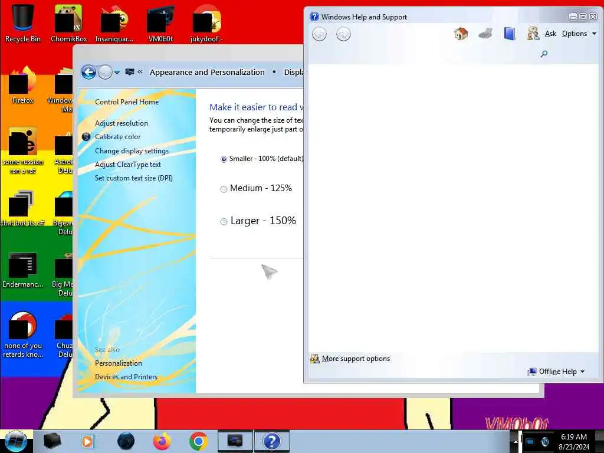Image resolution: width=604 pixels, height=453 pixels.
Task: Open the jukydoof desktop icon
Action: [206, 22]
